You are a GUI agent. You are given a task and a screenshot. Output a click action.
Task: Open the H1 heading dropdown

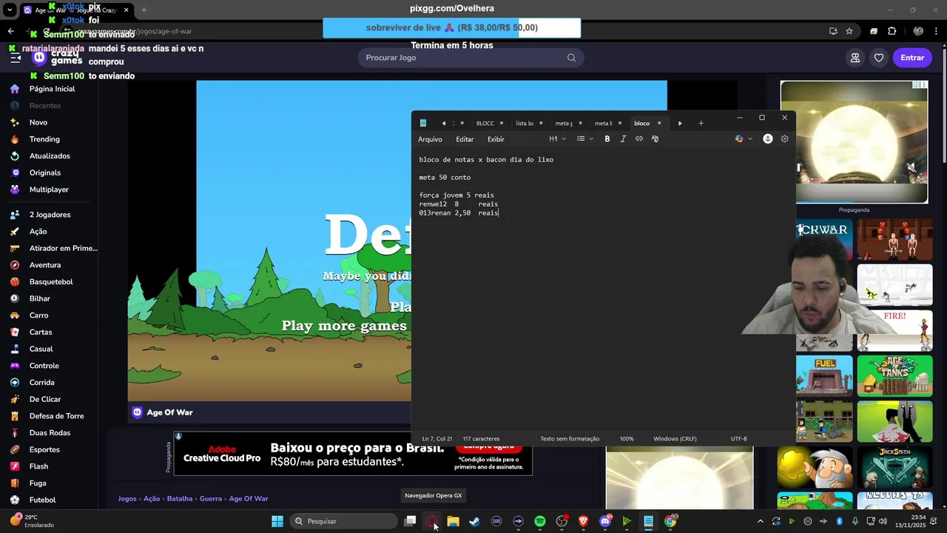pyautogui.click(x=557, y=139)
